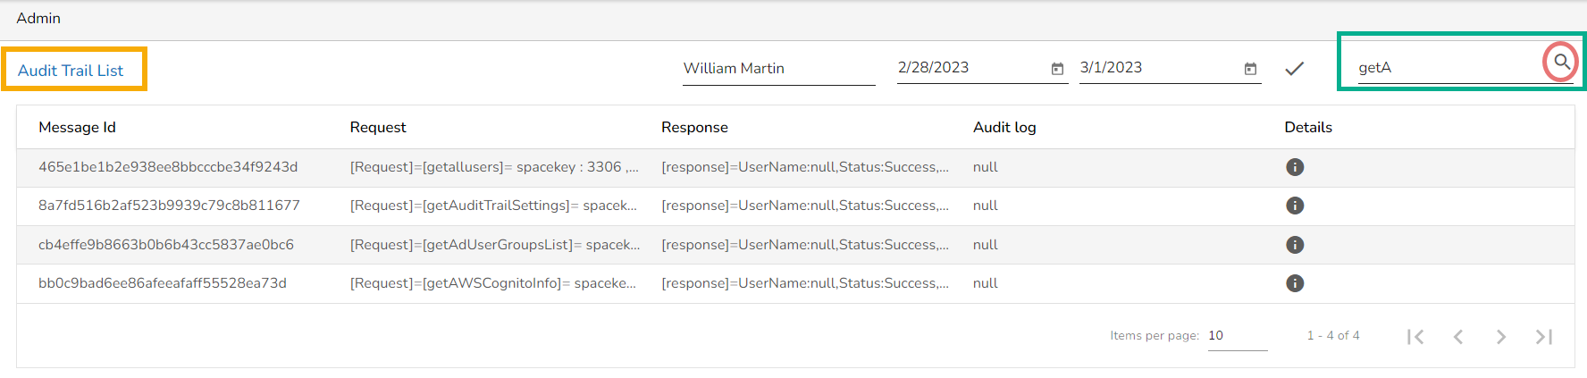
Task: Click the checkmark apply filter icon
Action: point(1294,69)
